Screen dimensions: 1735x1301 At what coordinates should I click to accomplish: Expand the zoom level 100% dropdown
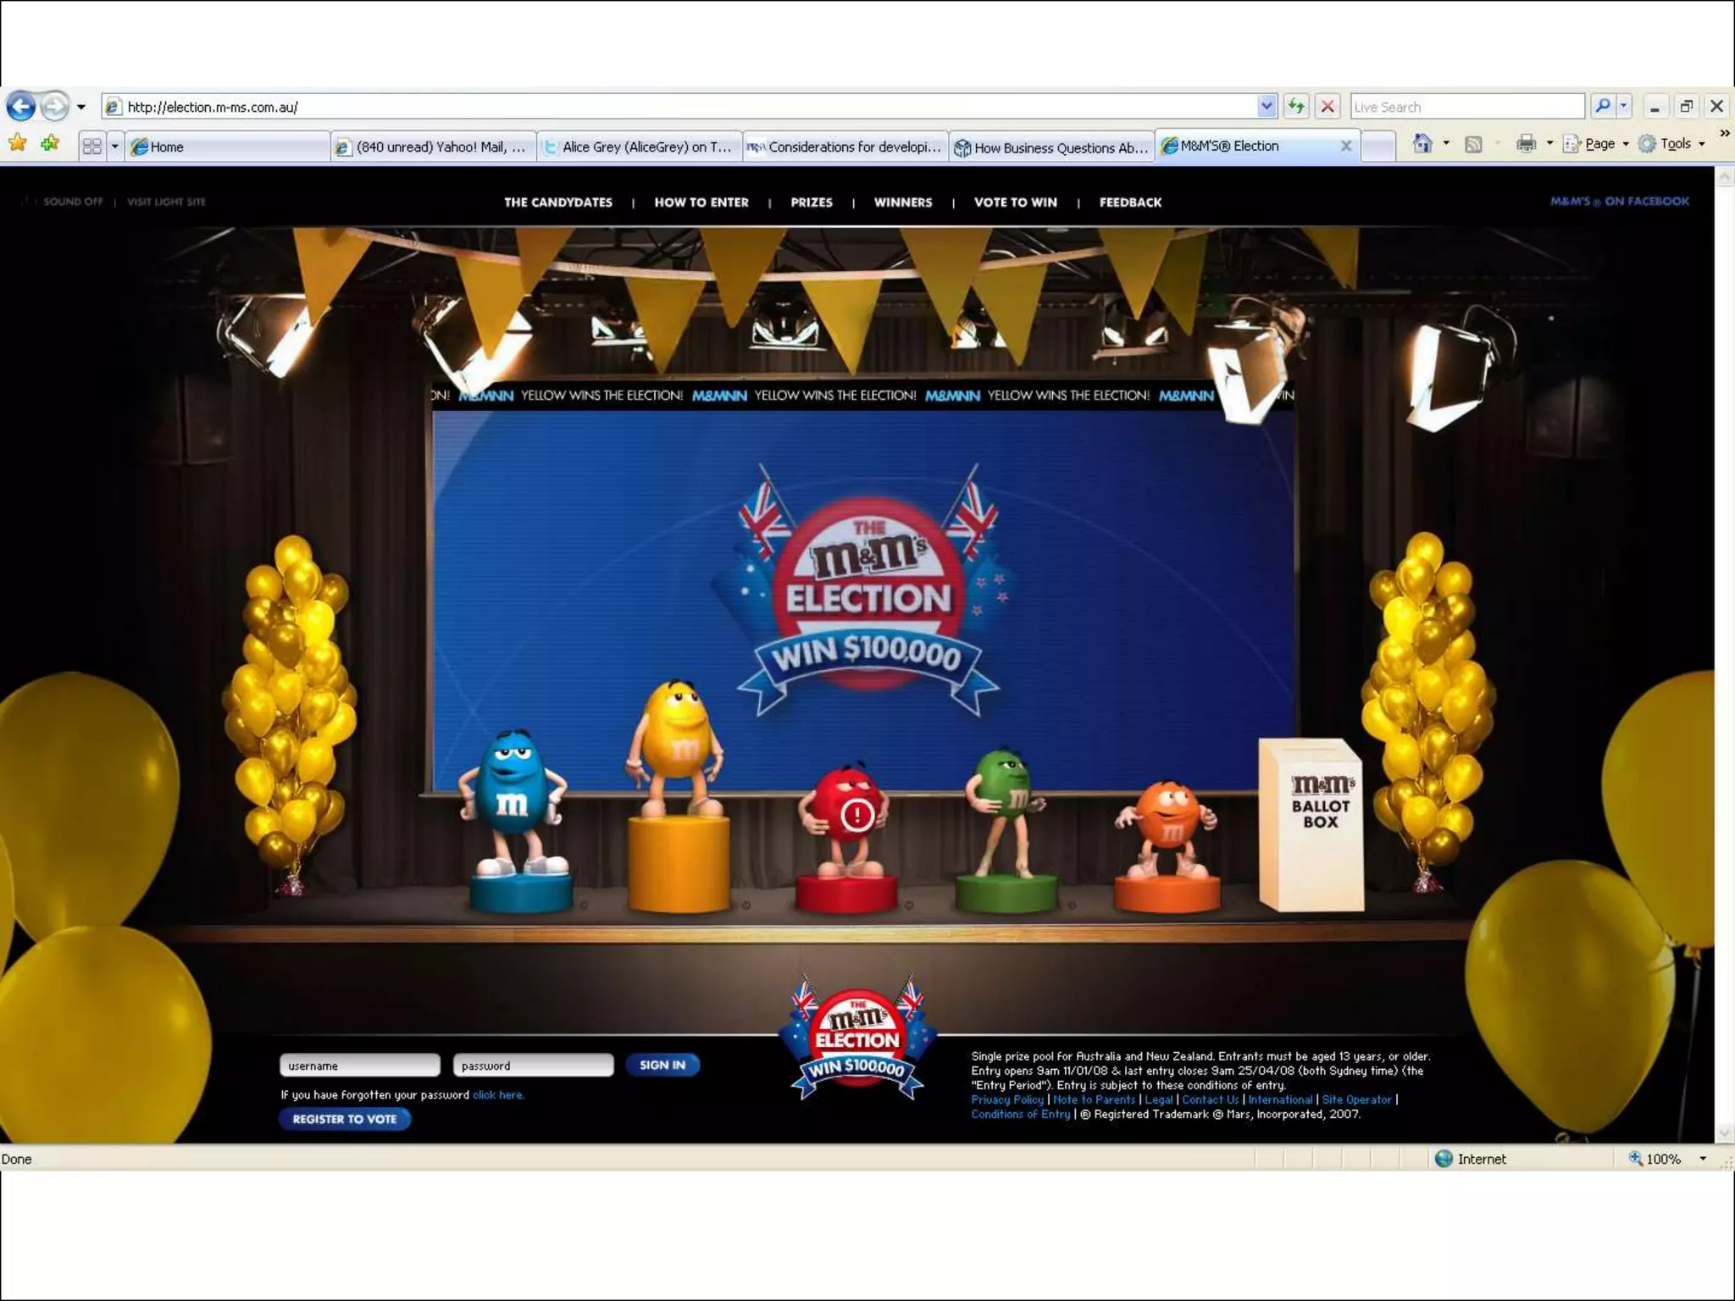1703,1159
